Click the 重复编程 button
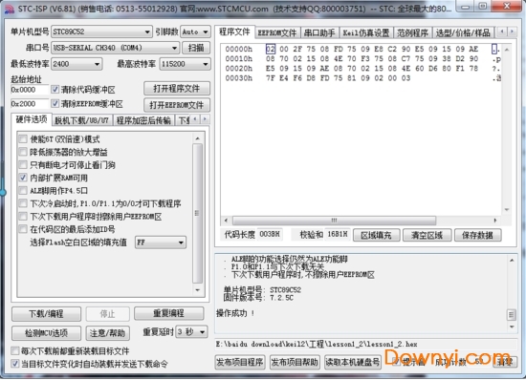This screenshot has width=526, height=380. click(168, 313)
